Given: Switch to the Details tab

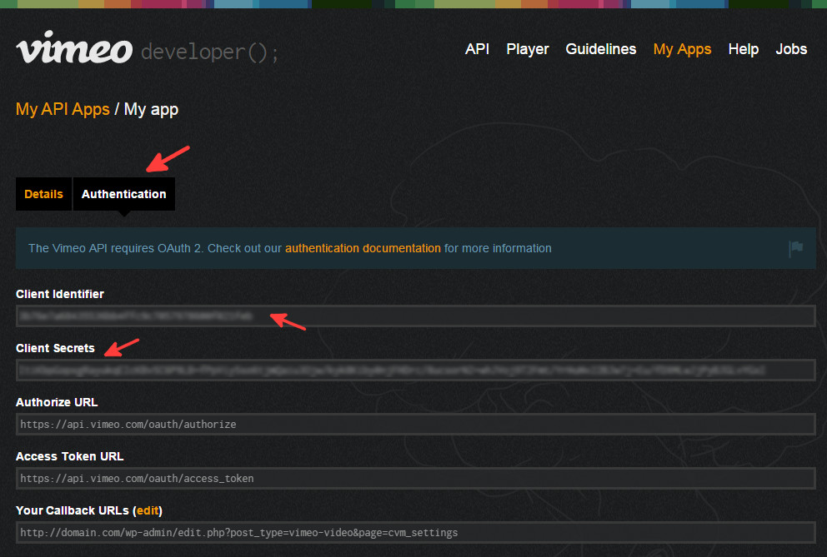Looking at the screenshot, I should 44,194.
